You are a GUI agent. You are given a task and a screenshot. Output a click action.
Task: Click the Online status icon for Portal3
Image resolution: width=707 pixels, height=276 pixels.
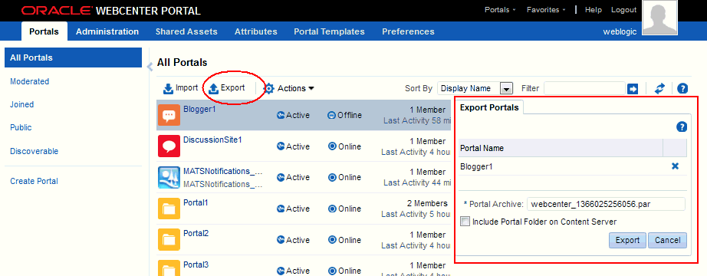(333, 271)
